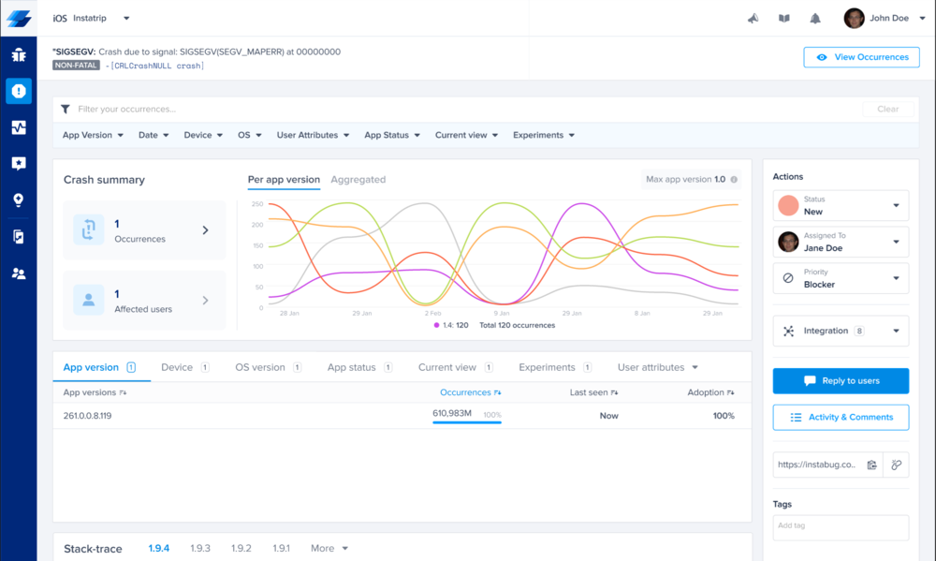This screenshot has width=936, height=561.
Task: Click the View Occurrences button
Action: click(x=861, y=57)
